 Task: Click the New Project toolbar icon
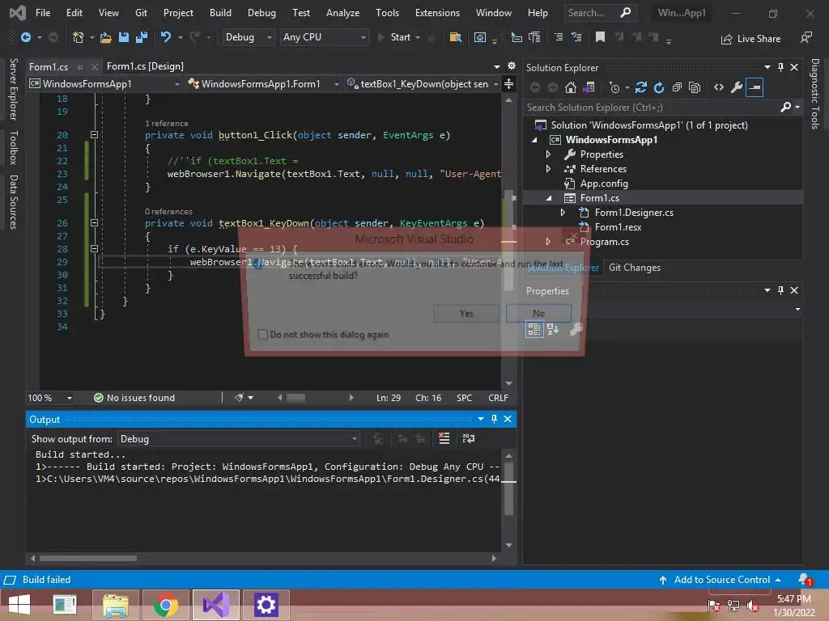(x=79, y=37)
